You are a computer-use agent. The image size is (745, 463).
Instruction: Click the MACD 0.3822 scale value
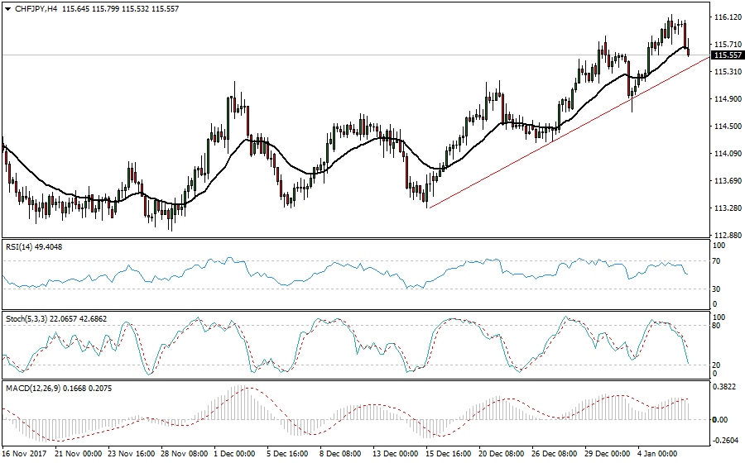[725, 387]
